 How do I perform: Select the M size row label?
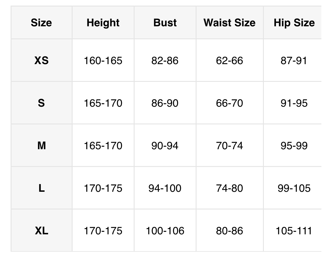(41, 146)
